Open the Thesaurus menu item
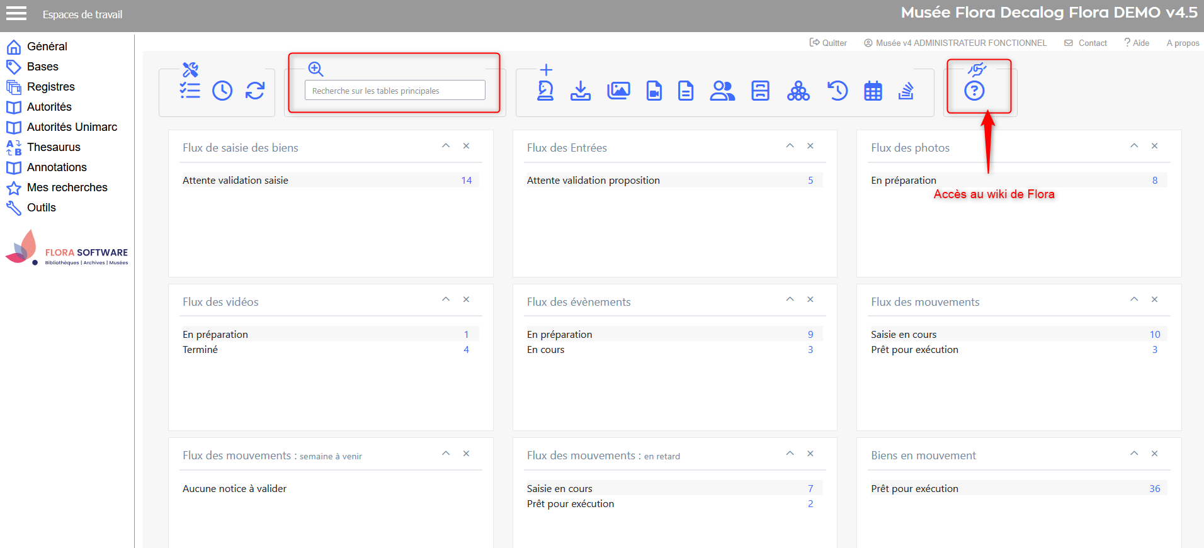Viewport: 1204px width, 548px height. click(54, 147)
